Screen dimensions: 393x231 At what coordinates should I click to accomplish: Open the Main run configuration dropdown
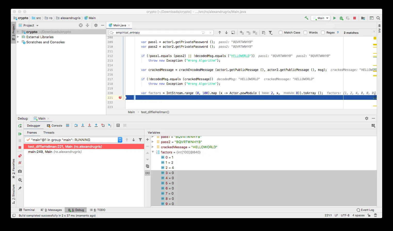321,18
